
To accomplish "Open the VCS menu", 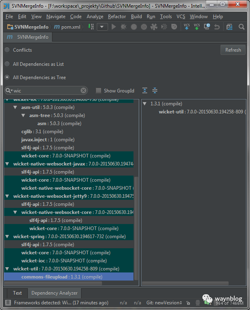I will pos(181,17).
